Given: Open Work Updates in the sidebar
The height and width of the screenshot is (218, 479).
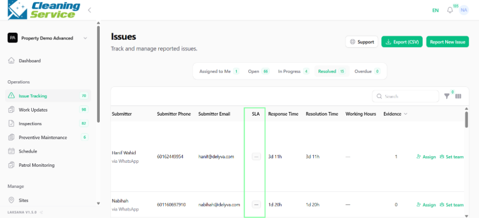Looking at the screenshot, I should click(48, 110).
